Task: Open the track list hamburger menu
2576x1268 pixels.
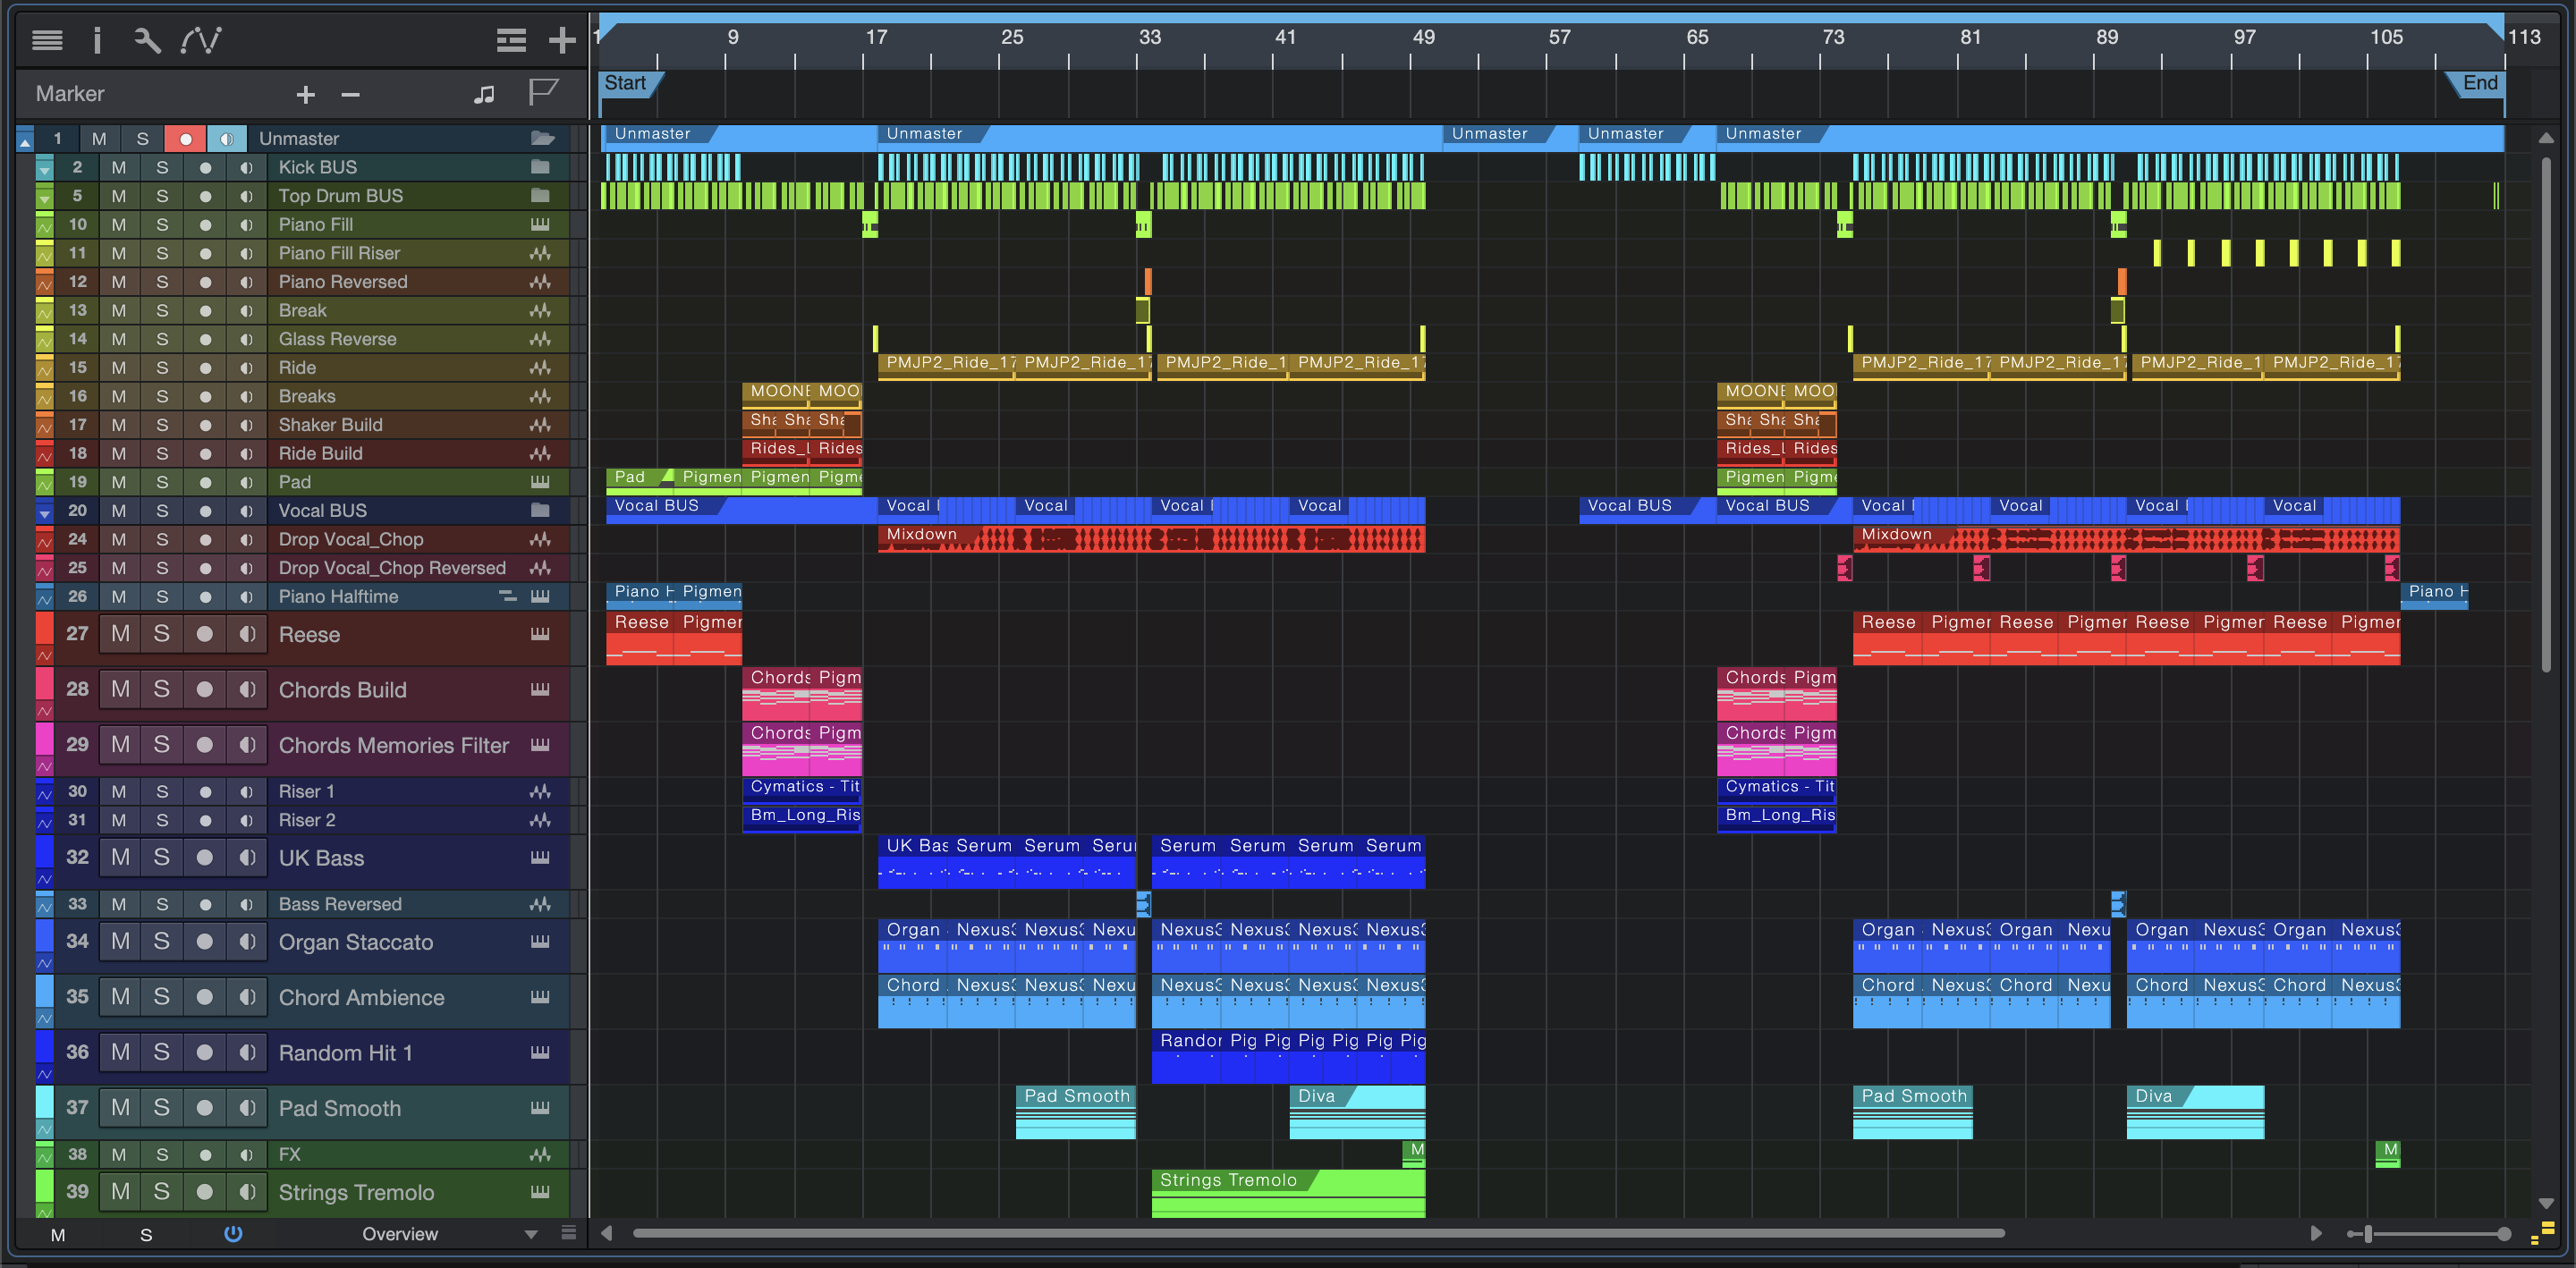Action: point(47,40)
